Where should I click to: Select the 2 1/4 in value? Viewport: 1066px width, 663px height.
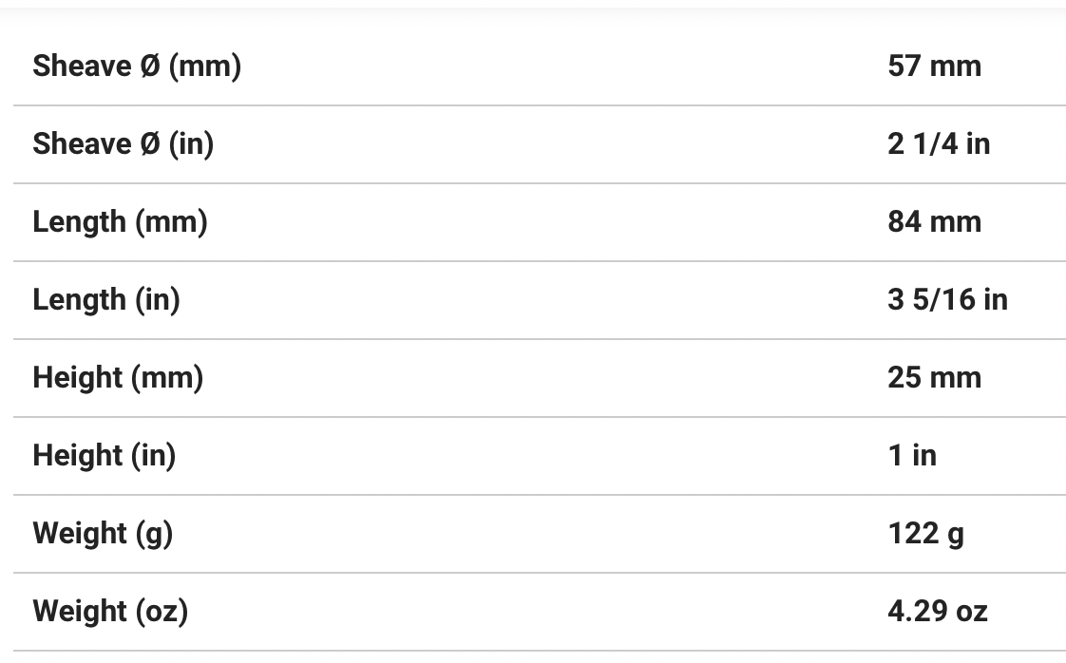939,144
